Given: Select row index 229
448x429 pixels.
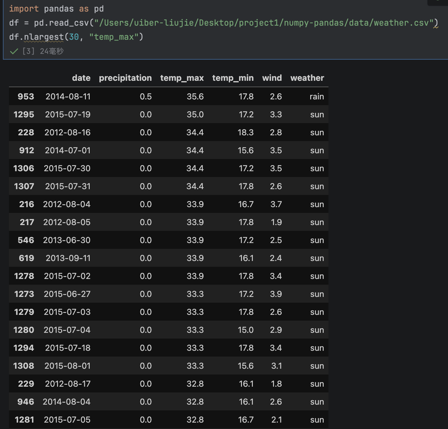Looking at the screenshot, I should pyautogui.click(x=26, y=384).
